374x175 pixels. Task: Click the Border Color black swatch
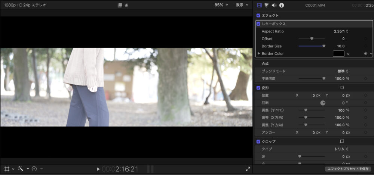pyautogui.click(x=338, y=54)
